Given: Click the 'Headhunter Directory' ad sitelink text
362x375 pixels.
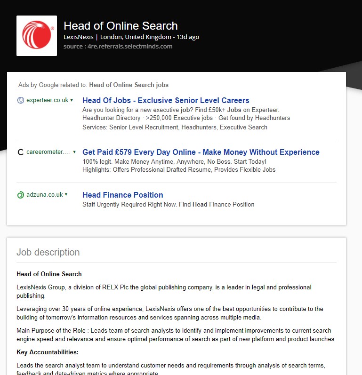Looking at the screenshot, I should [x=111, y=118].
